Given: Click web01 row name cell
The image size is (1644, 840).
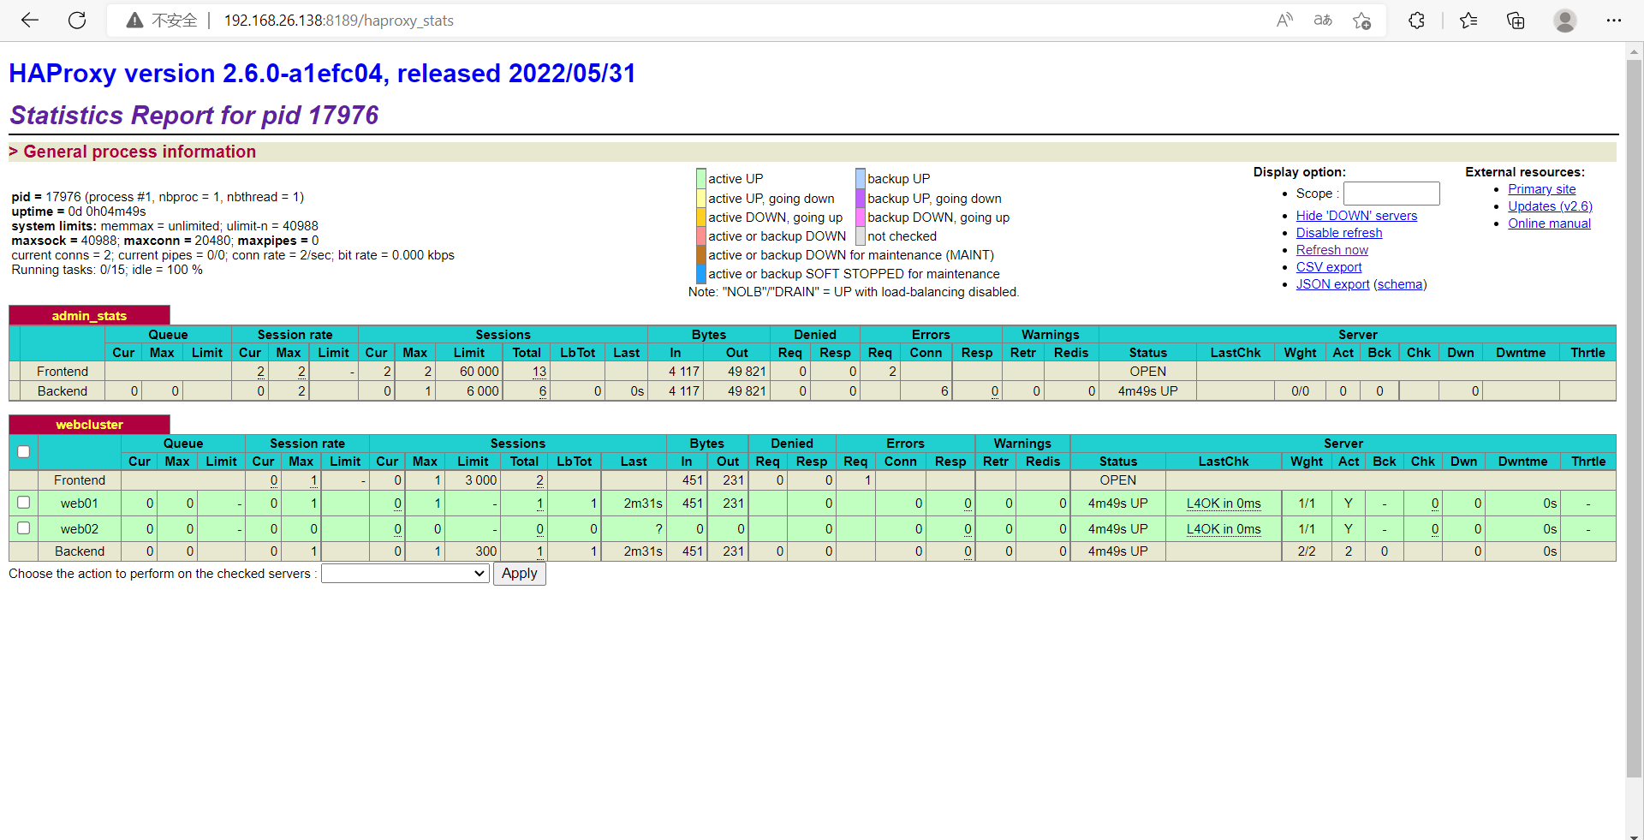Looking at the screenshot, I should [x=79, y=503].
